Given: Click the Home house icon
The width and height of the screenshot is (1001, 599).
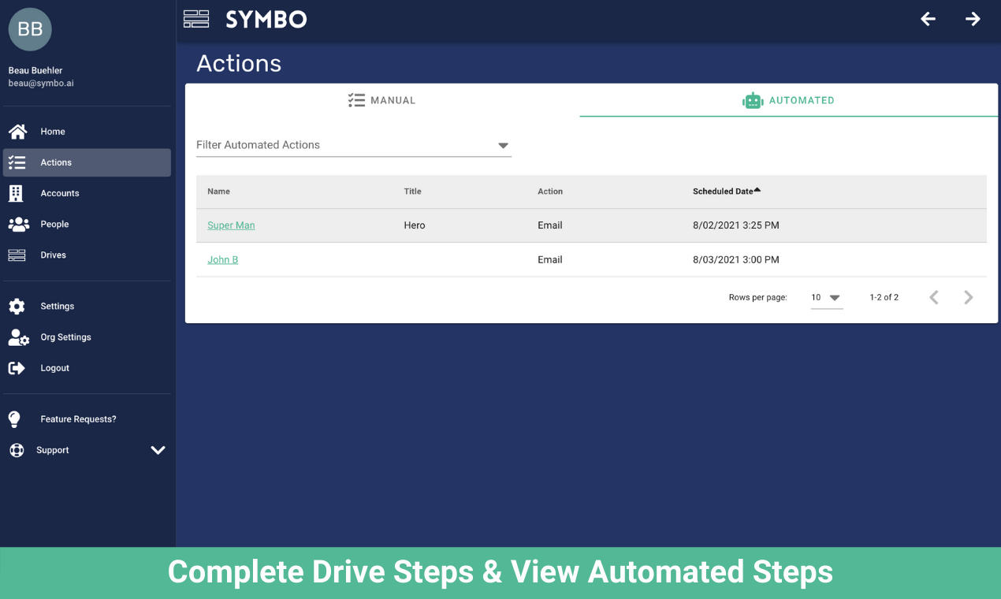Looking at the screenshot, I should [x=17, y=132].
